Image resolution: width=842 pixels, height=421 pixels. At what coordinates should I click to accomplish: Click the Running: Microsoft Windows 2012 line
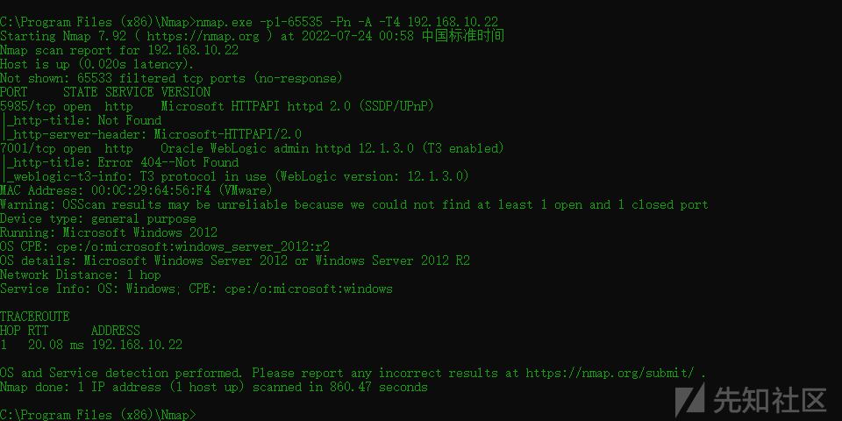click(x=109, y=232)
